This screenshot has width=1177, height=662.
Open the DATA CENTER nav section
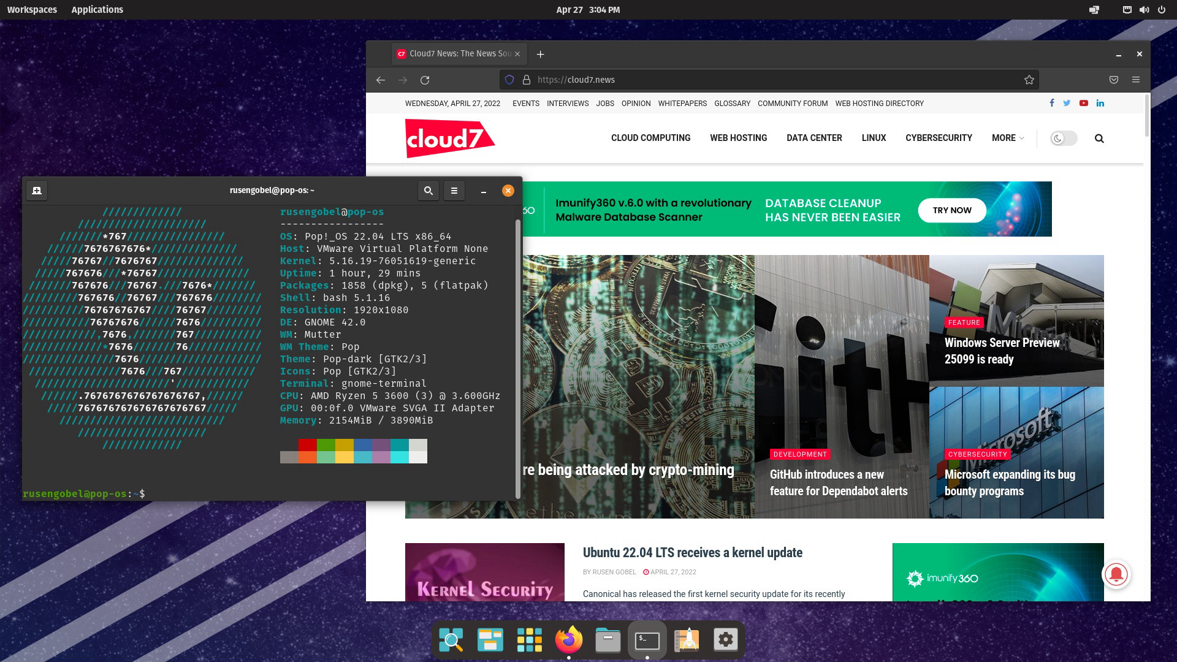814,138
